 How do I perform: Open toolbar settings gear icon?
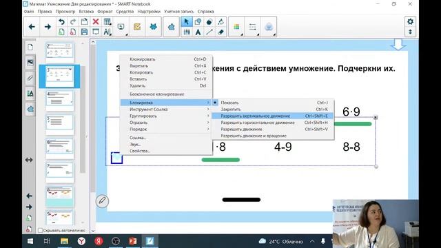pos(411,21)
